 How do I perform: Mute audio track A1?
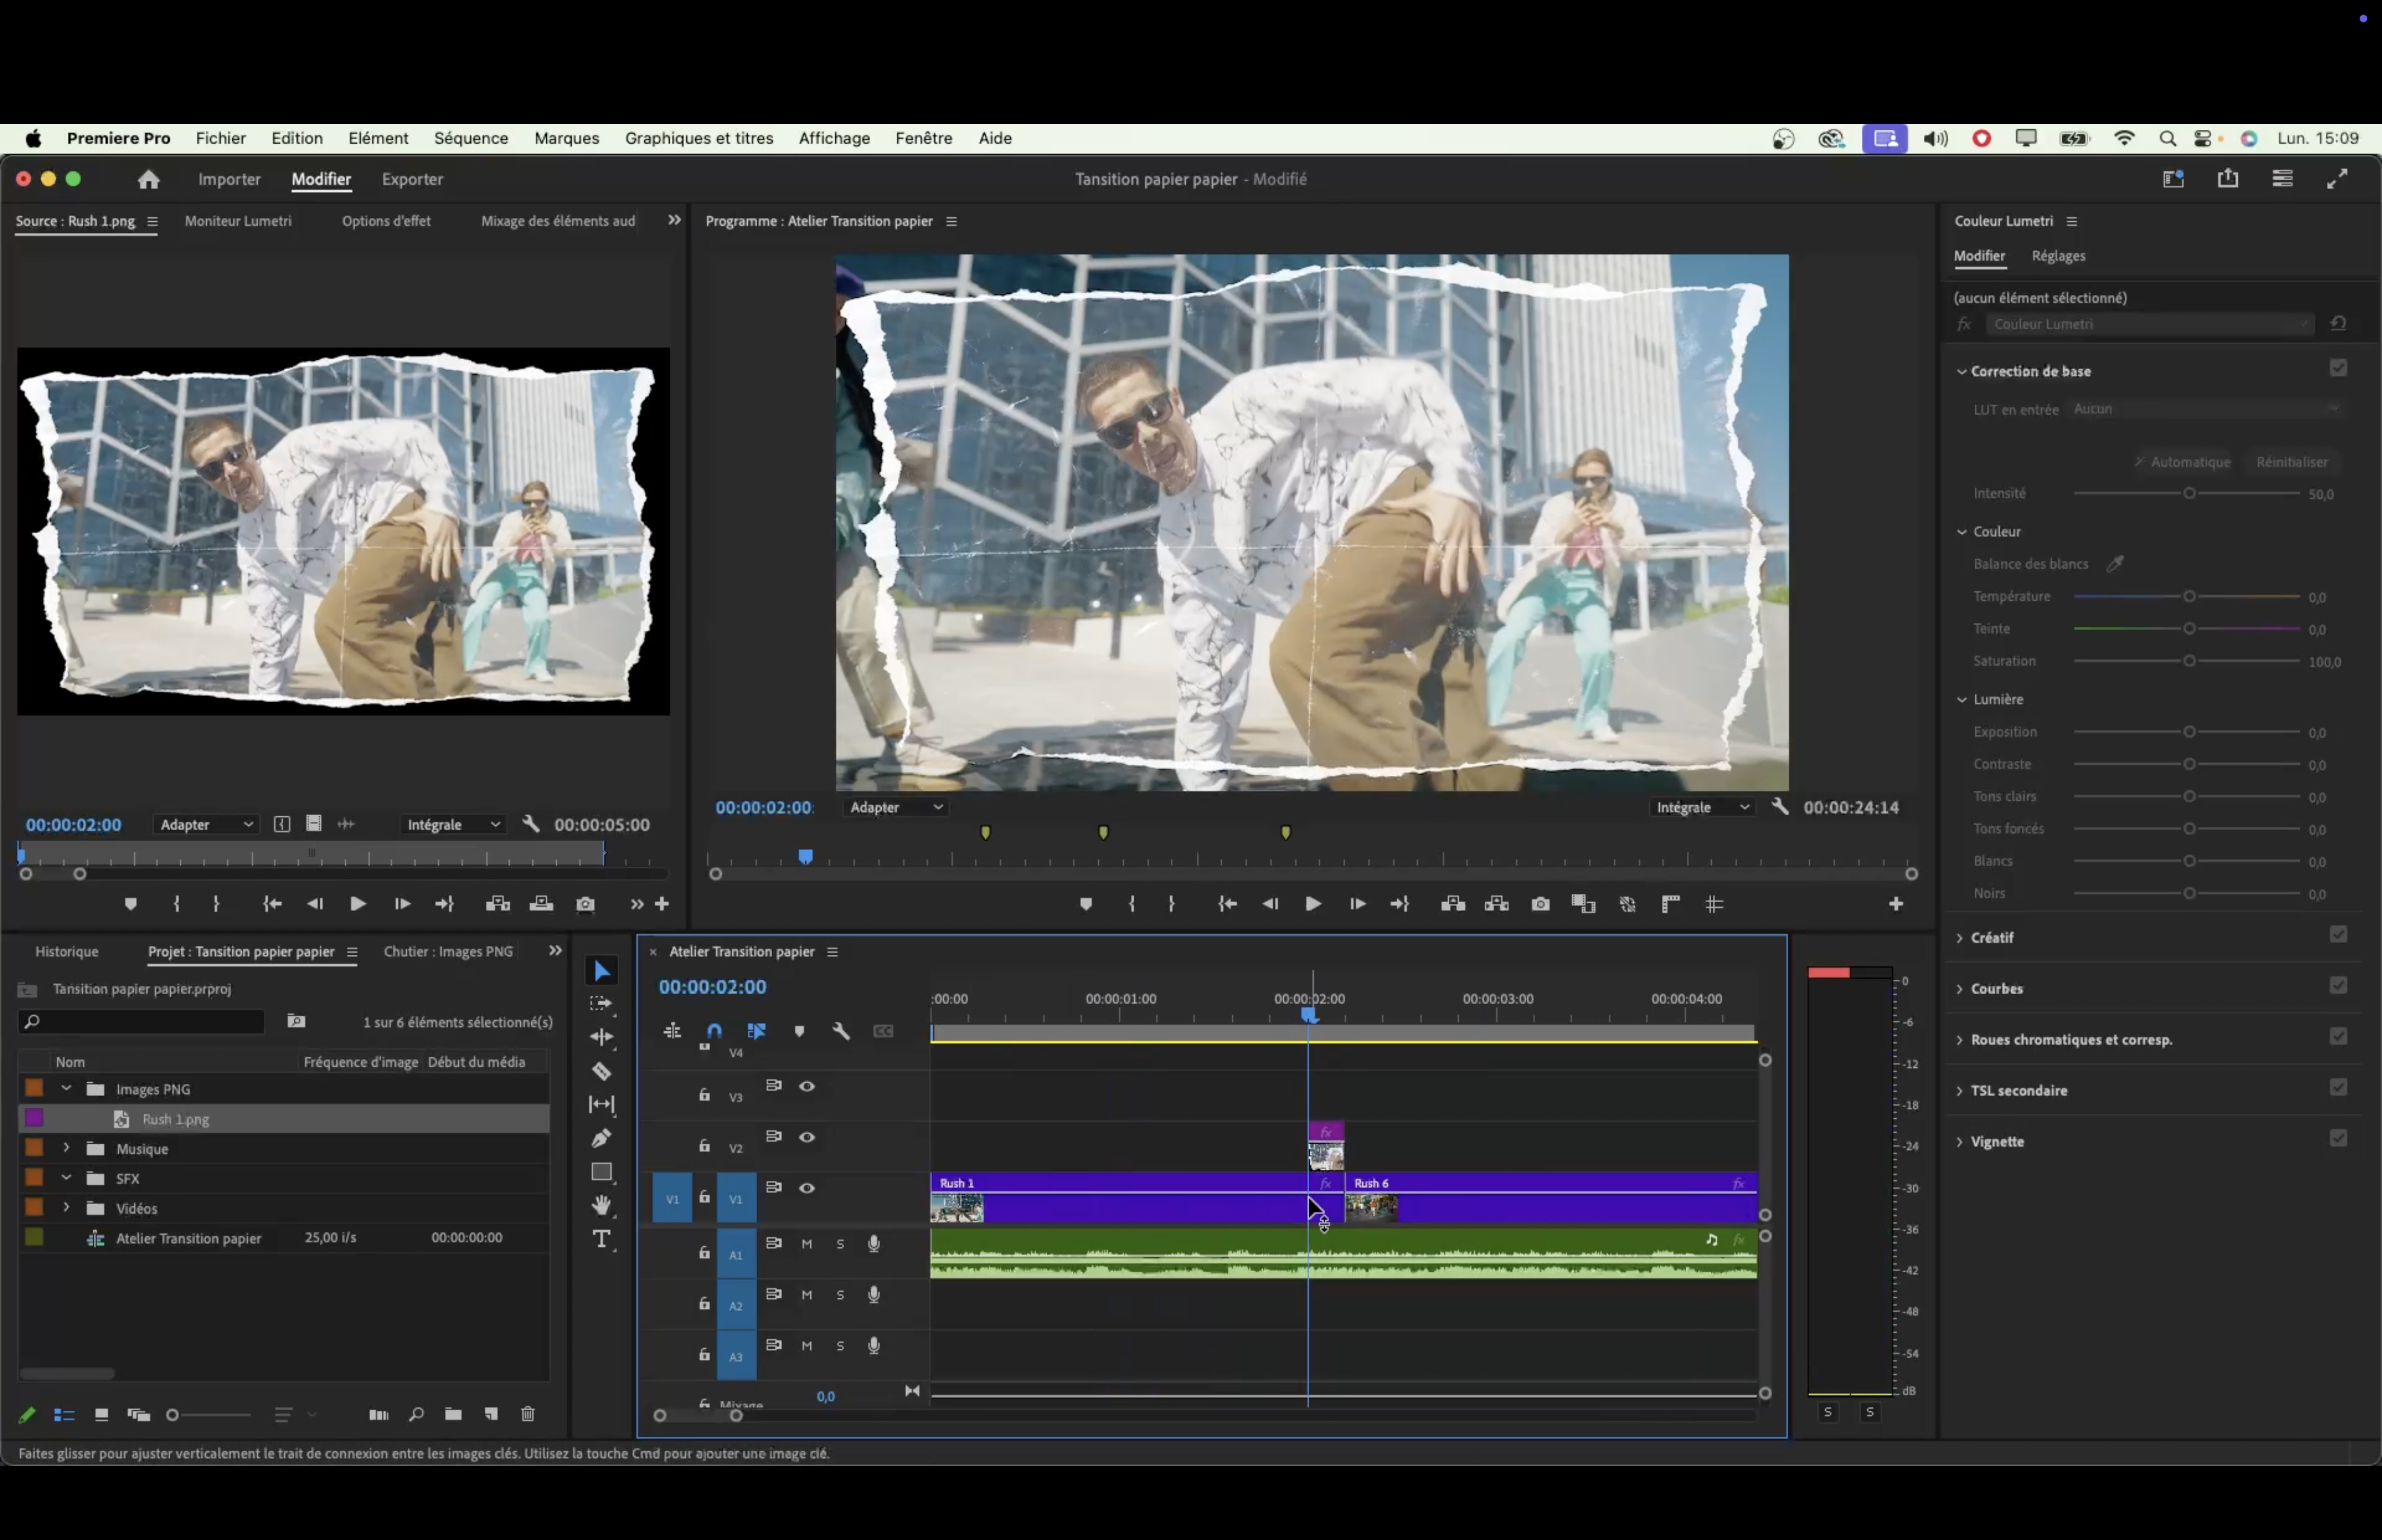click(807, 1244)
